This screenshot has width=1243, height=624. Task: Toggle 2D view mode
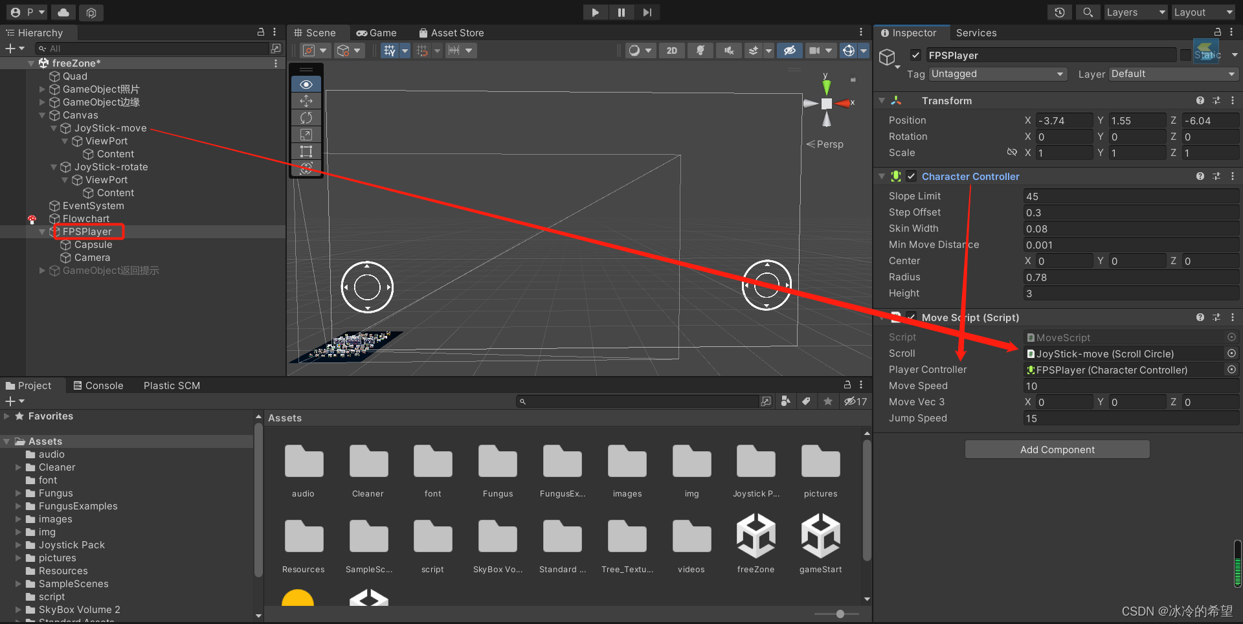pos(671,50)
